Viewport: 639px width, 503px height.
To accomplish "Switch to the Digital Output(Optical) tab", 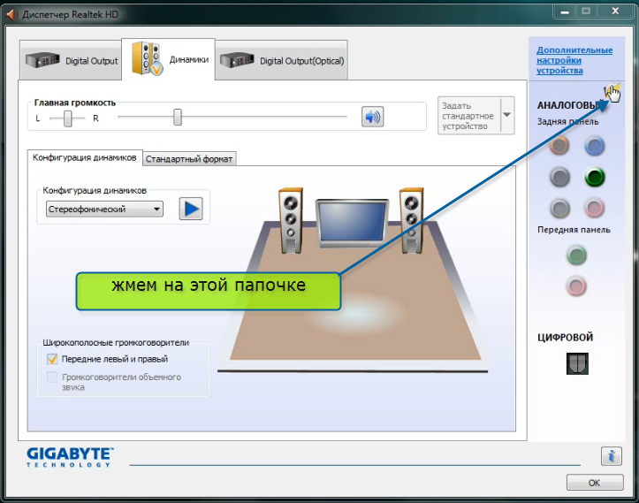I will [x=281, y=60].
